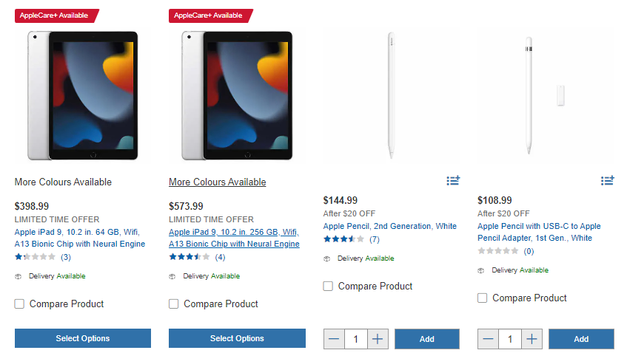Screen dimensions: 627x353
Task: Open Apple iPad 9 256 GB product link
Action: [x=233, y=238]
